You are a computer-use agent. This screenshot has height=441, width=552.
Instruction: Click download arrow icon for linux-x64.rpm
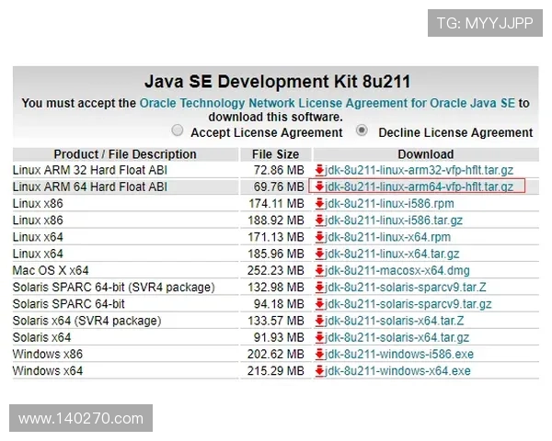click(319, 237)
